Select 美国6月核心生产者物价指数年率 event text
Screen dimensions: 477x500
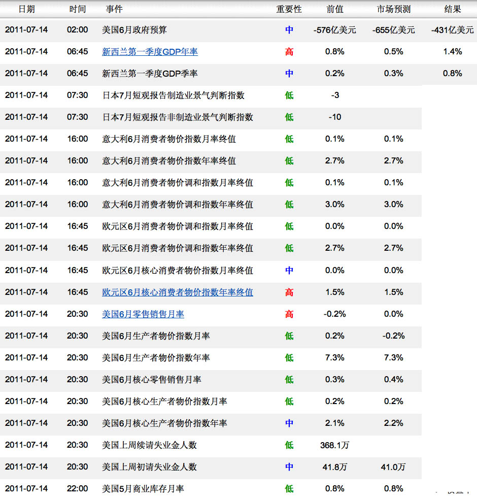point(164,423)
